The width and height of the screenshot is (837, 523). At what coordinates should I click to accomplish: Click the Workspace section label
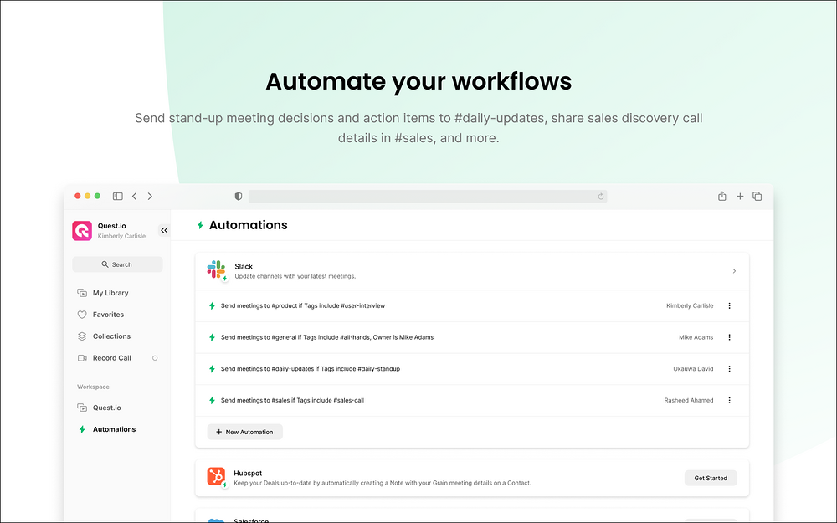[x=94, y=387]
